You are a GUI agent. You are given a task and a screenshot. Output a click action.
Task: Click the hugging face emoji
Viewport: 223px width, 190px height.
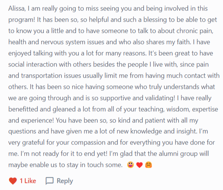click(149, 165)
